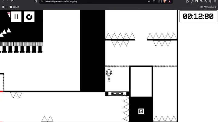Open the apps grid in bookmarks bar
The image size is (218, 122).
pyautogui.click(x=4, y=7)
